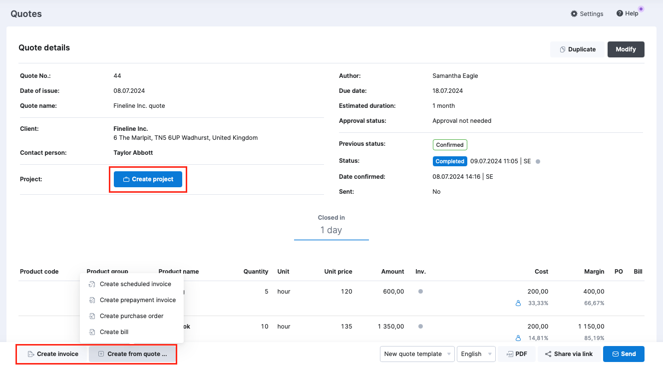Click the Inv. column header
Image resolution: width=663 pixels, height=365 pixels.
(x=420, y=272)
